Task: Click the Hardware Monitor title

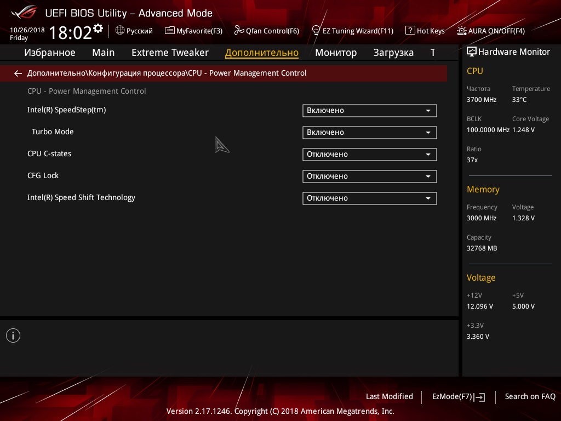Action: pos(514,52)
